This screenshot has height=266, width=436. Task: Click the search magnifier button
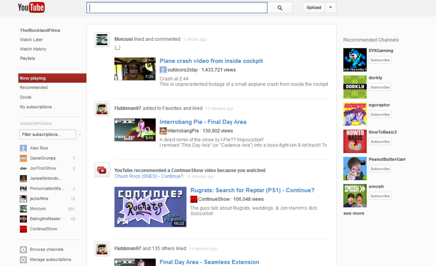[280, 8]
